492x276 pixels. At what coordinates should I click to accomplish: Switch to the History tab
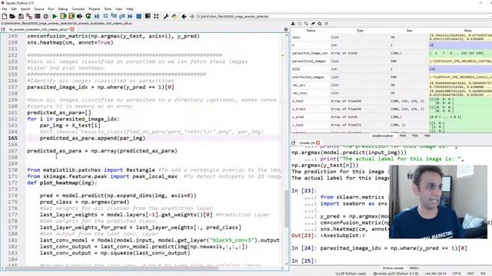coord(414,268)
